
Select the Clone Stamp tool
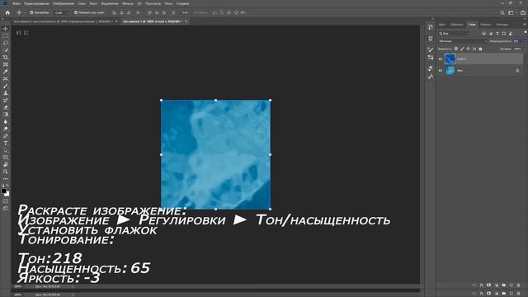tap(6, 93)
